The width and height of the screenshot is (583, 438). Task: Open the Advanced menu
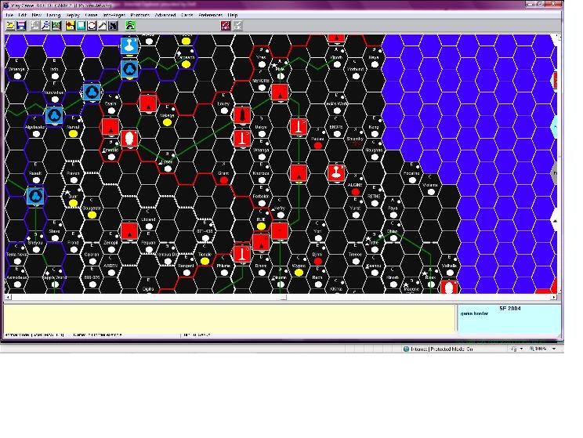[x=165, y=15]
